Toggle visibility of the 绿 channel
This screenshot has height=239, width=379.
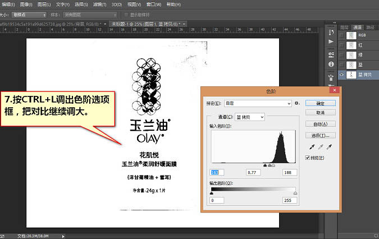(341, 55)
